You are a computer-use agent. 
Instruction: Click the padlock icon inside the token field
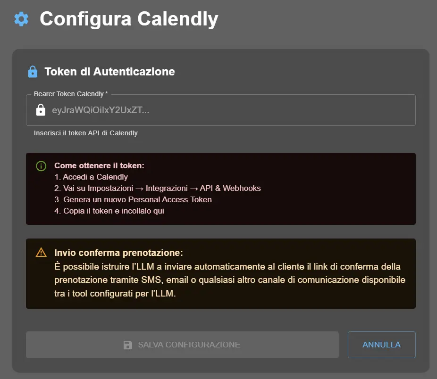42,110
